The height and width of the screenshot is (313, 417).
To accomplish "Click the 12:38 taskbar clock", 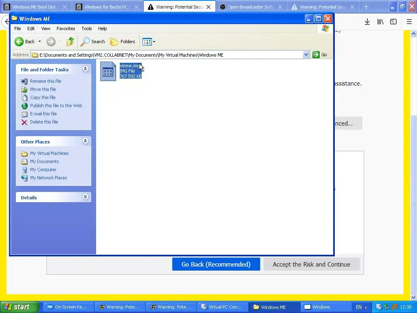I will pos(406,307).
